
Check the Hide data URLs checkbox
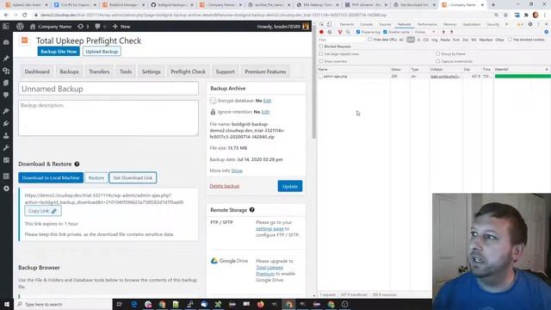coord(370,40)
